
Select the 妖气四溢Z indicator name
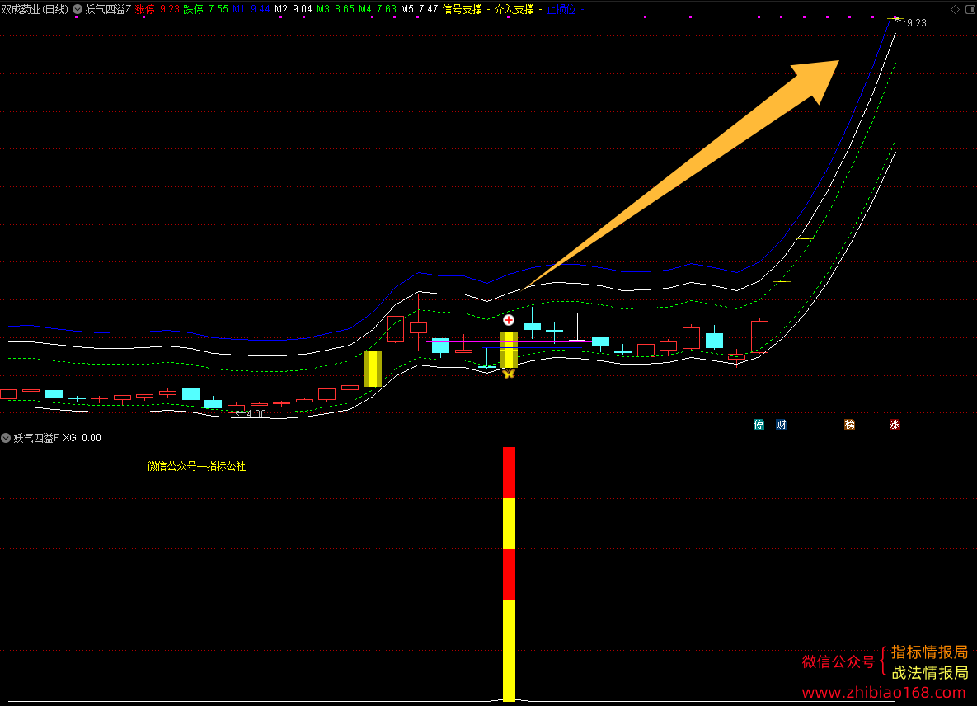point(108,9)
